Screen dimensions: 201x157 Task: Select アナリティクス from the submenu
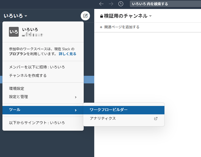coord(124,118)
